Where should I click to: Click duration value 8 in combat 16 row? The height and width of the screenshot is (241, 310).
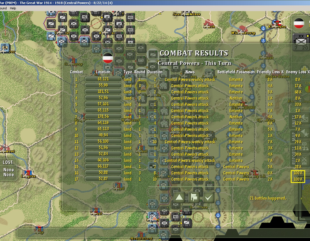pos(155,173)
